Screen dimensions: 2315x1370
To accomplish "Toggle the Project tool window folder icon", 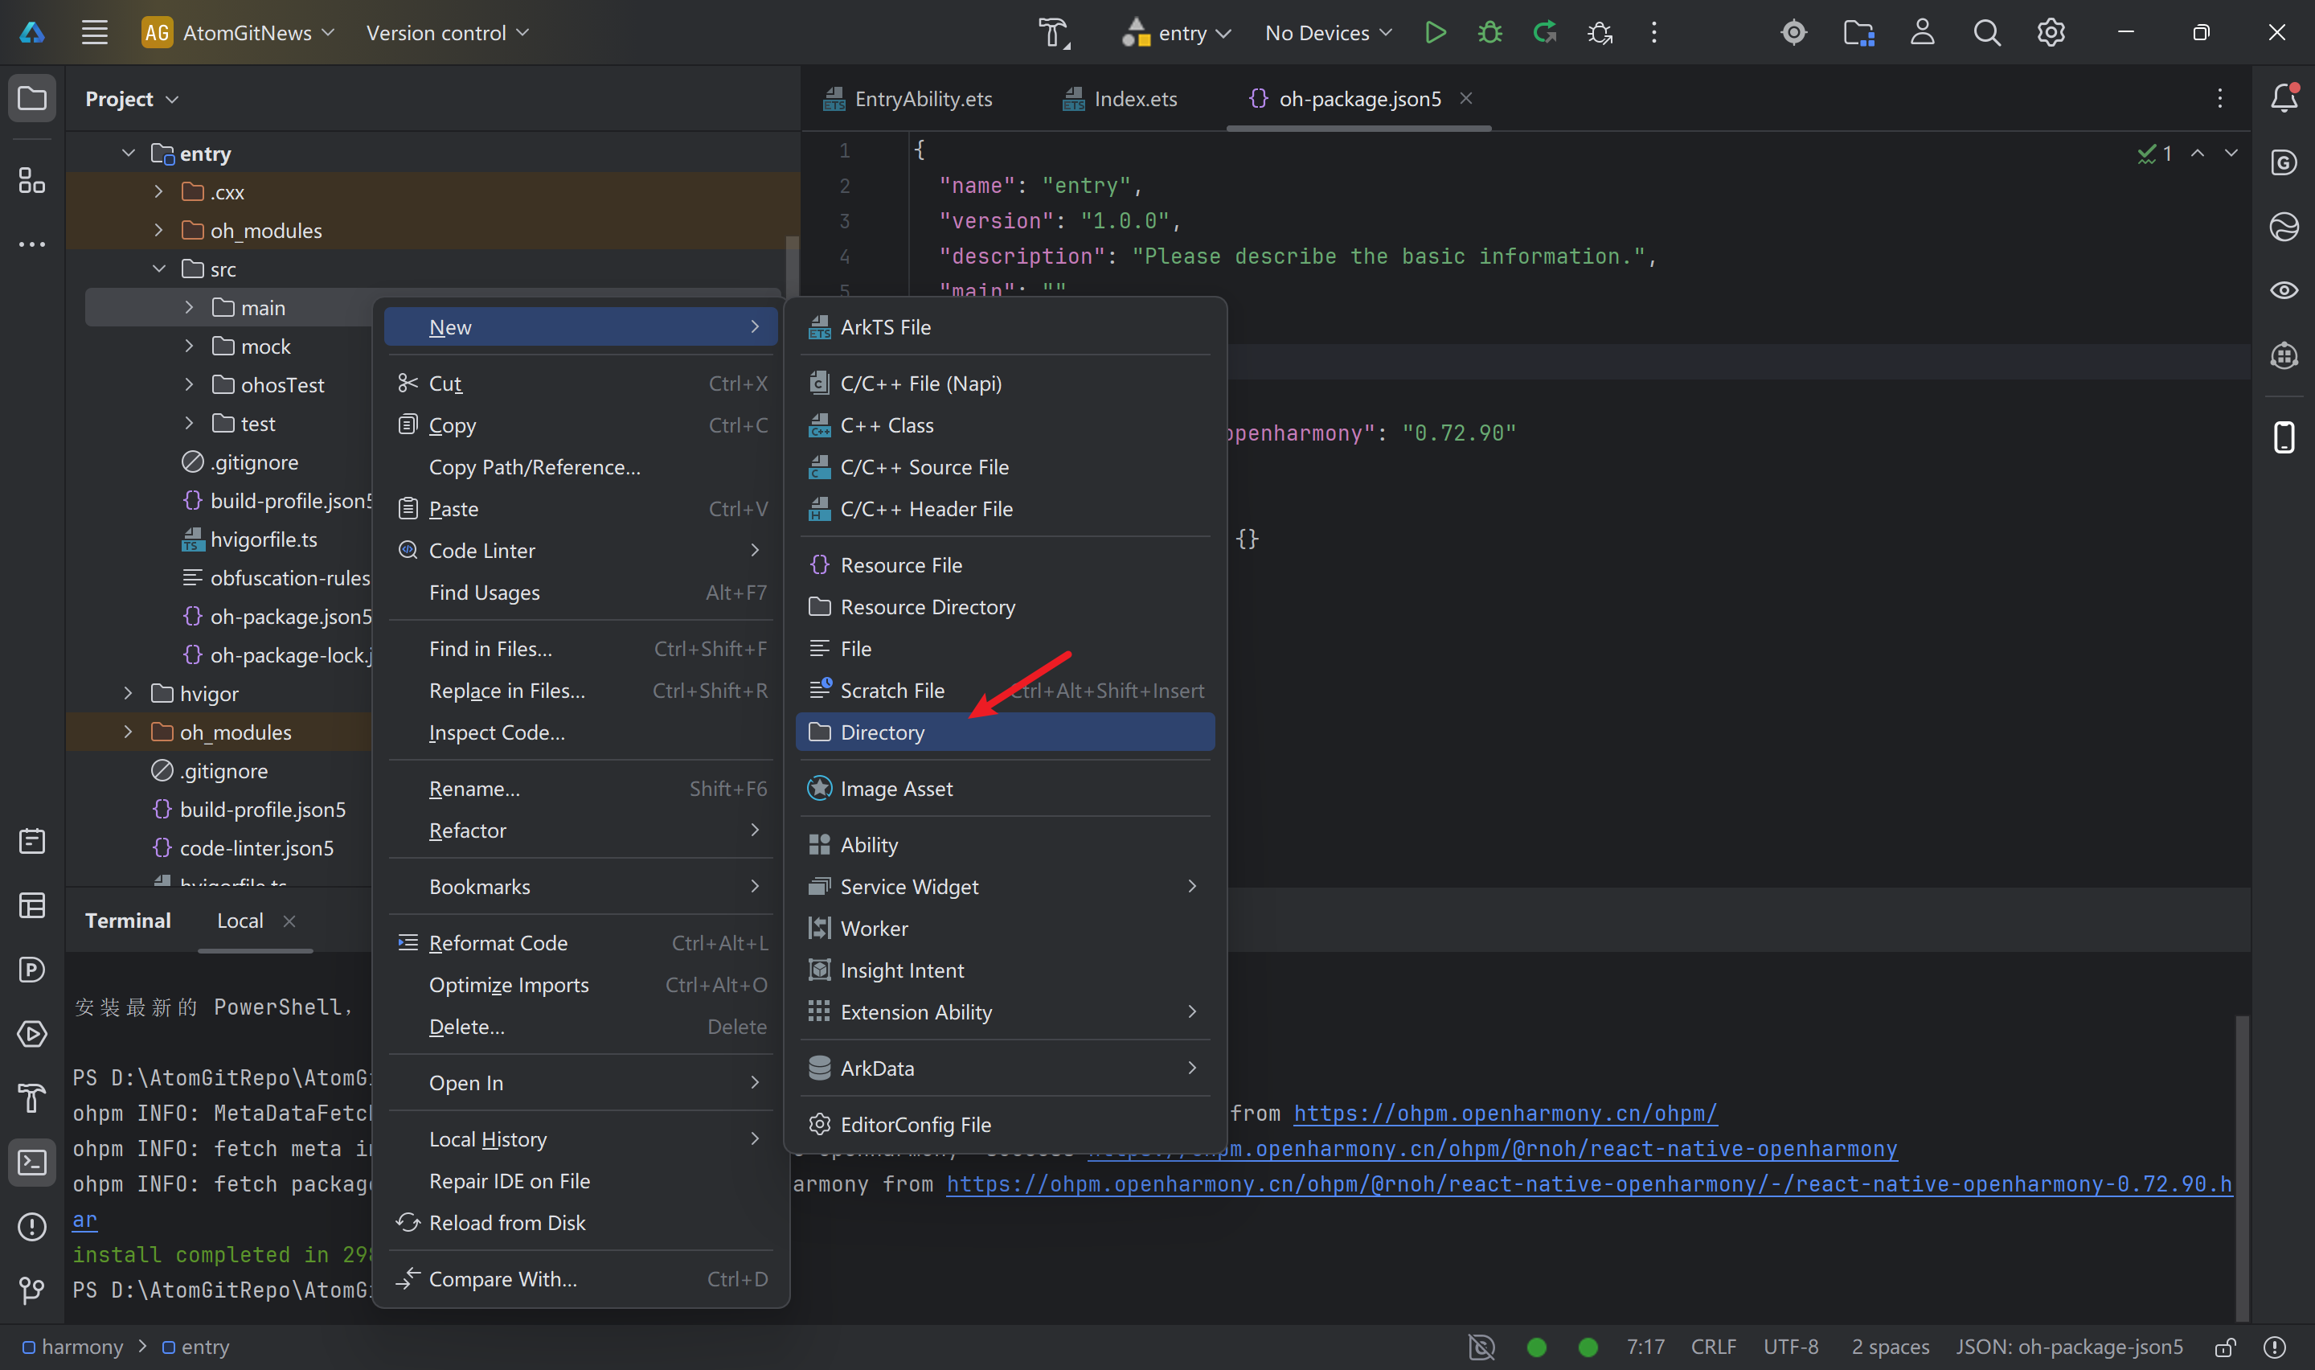I will tap(32, 98).
